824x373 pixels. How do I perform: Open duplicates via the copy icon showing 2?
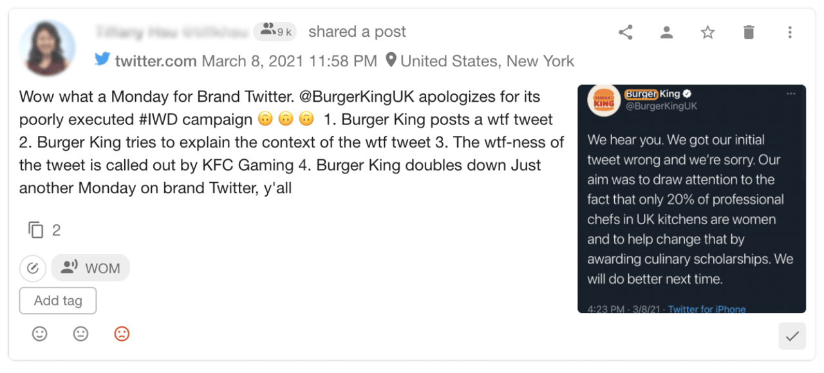point(37,229)
